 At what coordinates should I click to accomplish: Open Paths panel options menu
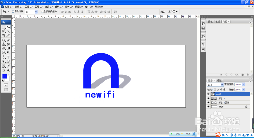click(251, 22)
